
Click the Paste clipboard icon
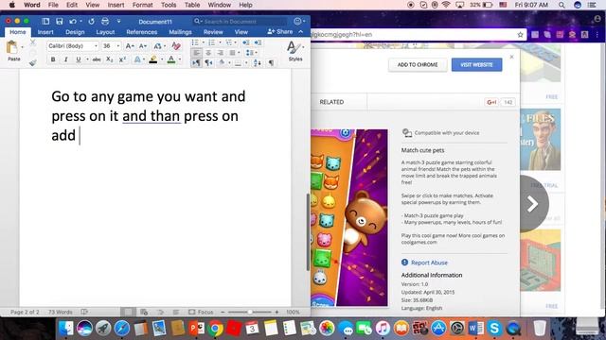[12, 48]
